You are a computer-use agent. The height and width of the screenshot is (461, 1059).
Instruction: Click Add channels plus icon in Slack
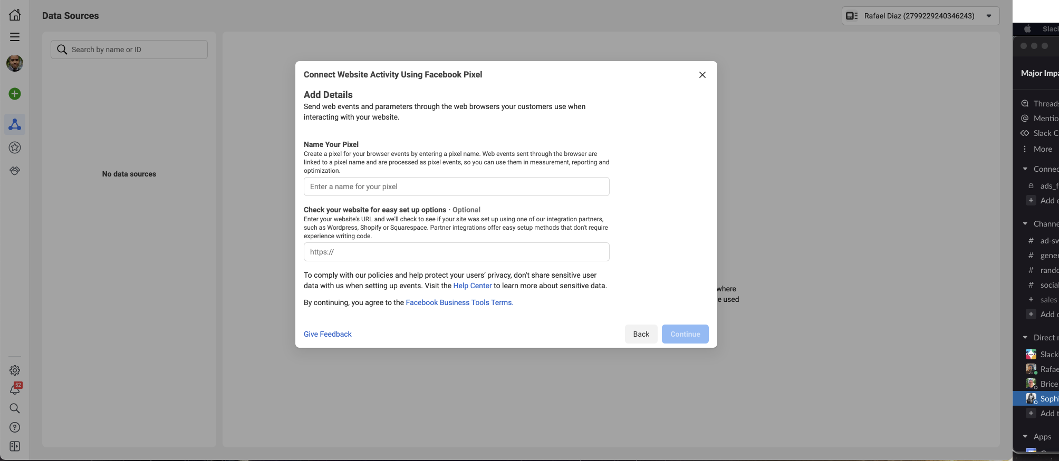(1031, 314)
